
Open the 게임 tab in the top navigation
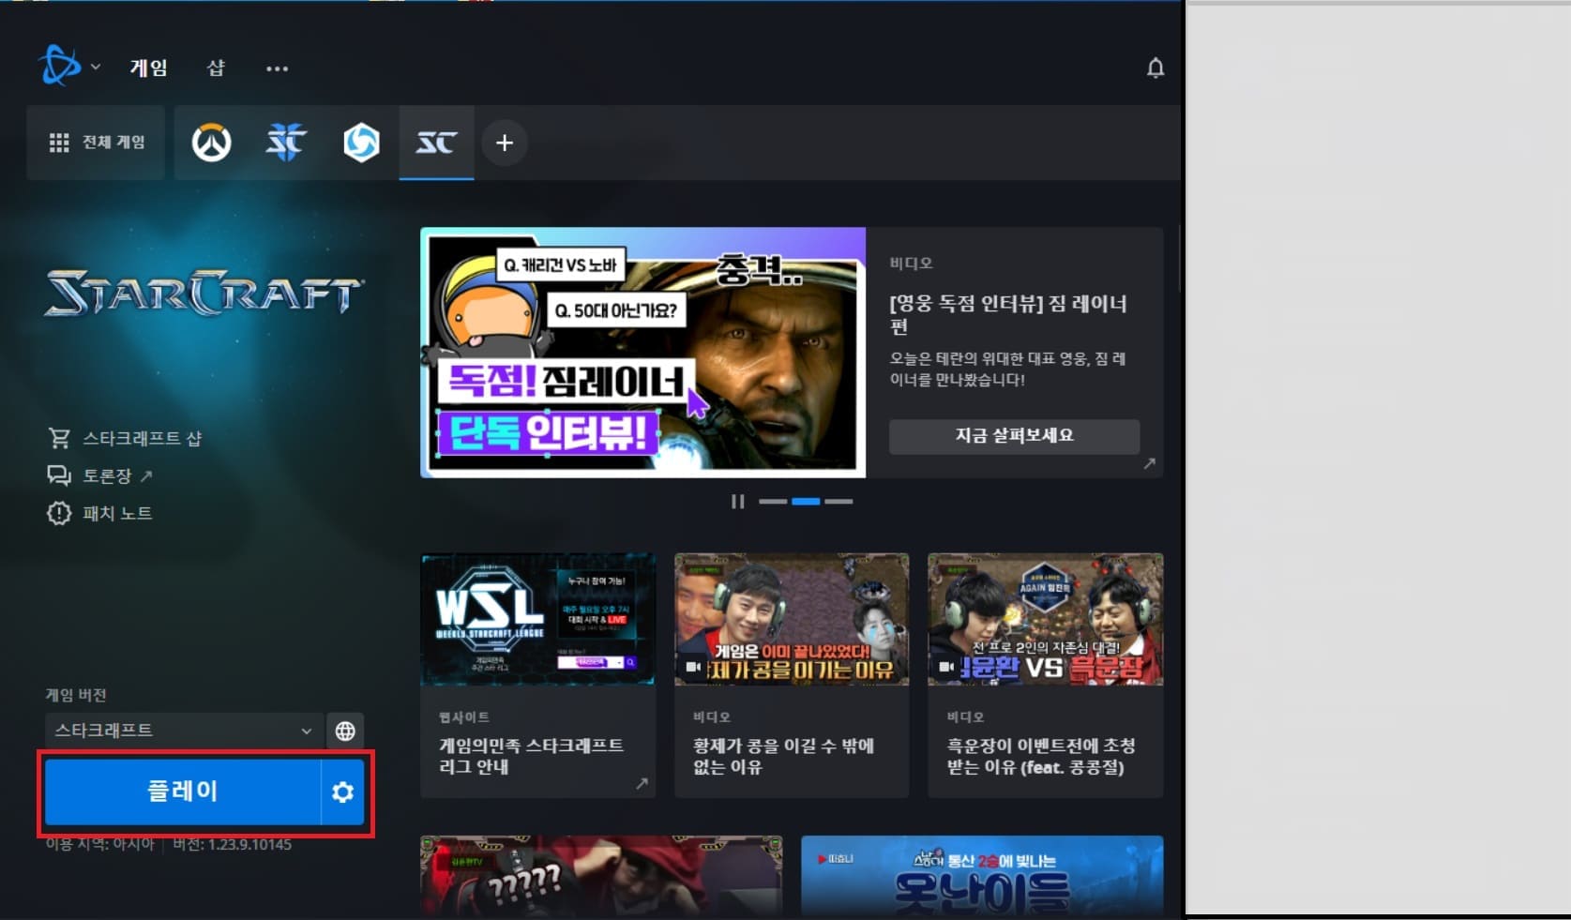coord(148,68)
